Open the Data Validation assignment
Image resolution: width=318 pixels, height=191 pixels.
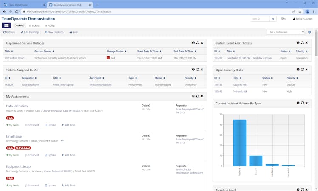click(17, 106)
